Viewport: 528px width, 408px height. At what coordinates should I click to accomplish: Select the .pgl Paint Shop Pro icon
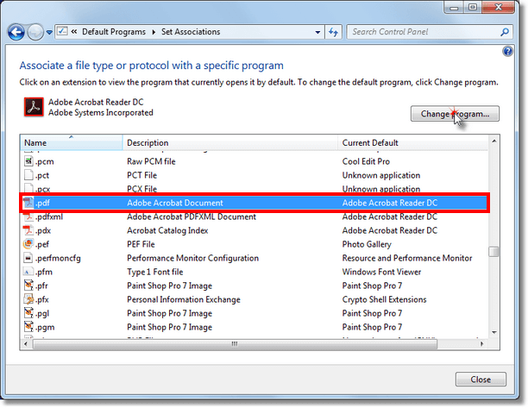click(x=28, y=313)
